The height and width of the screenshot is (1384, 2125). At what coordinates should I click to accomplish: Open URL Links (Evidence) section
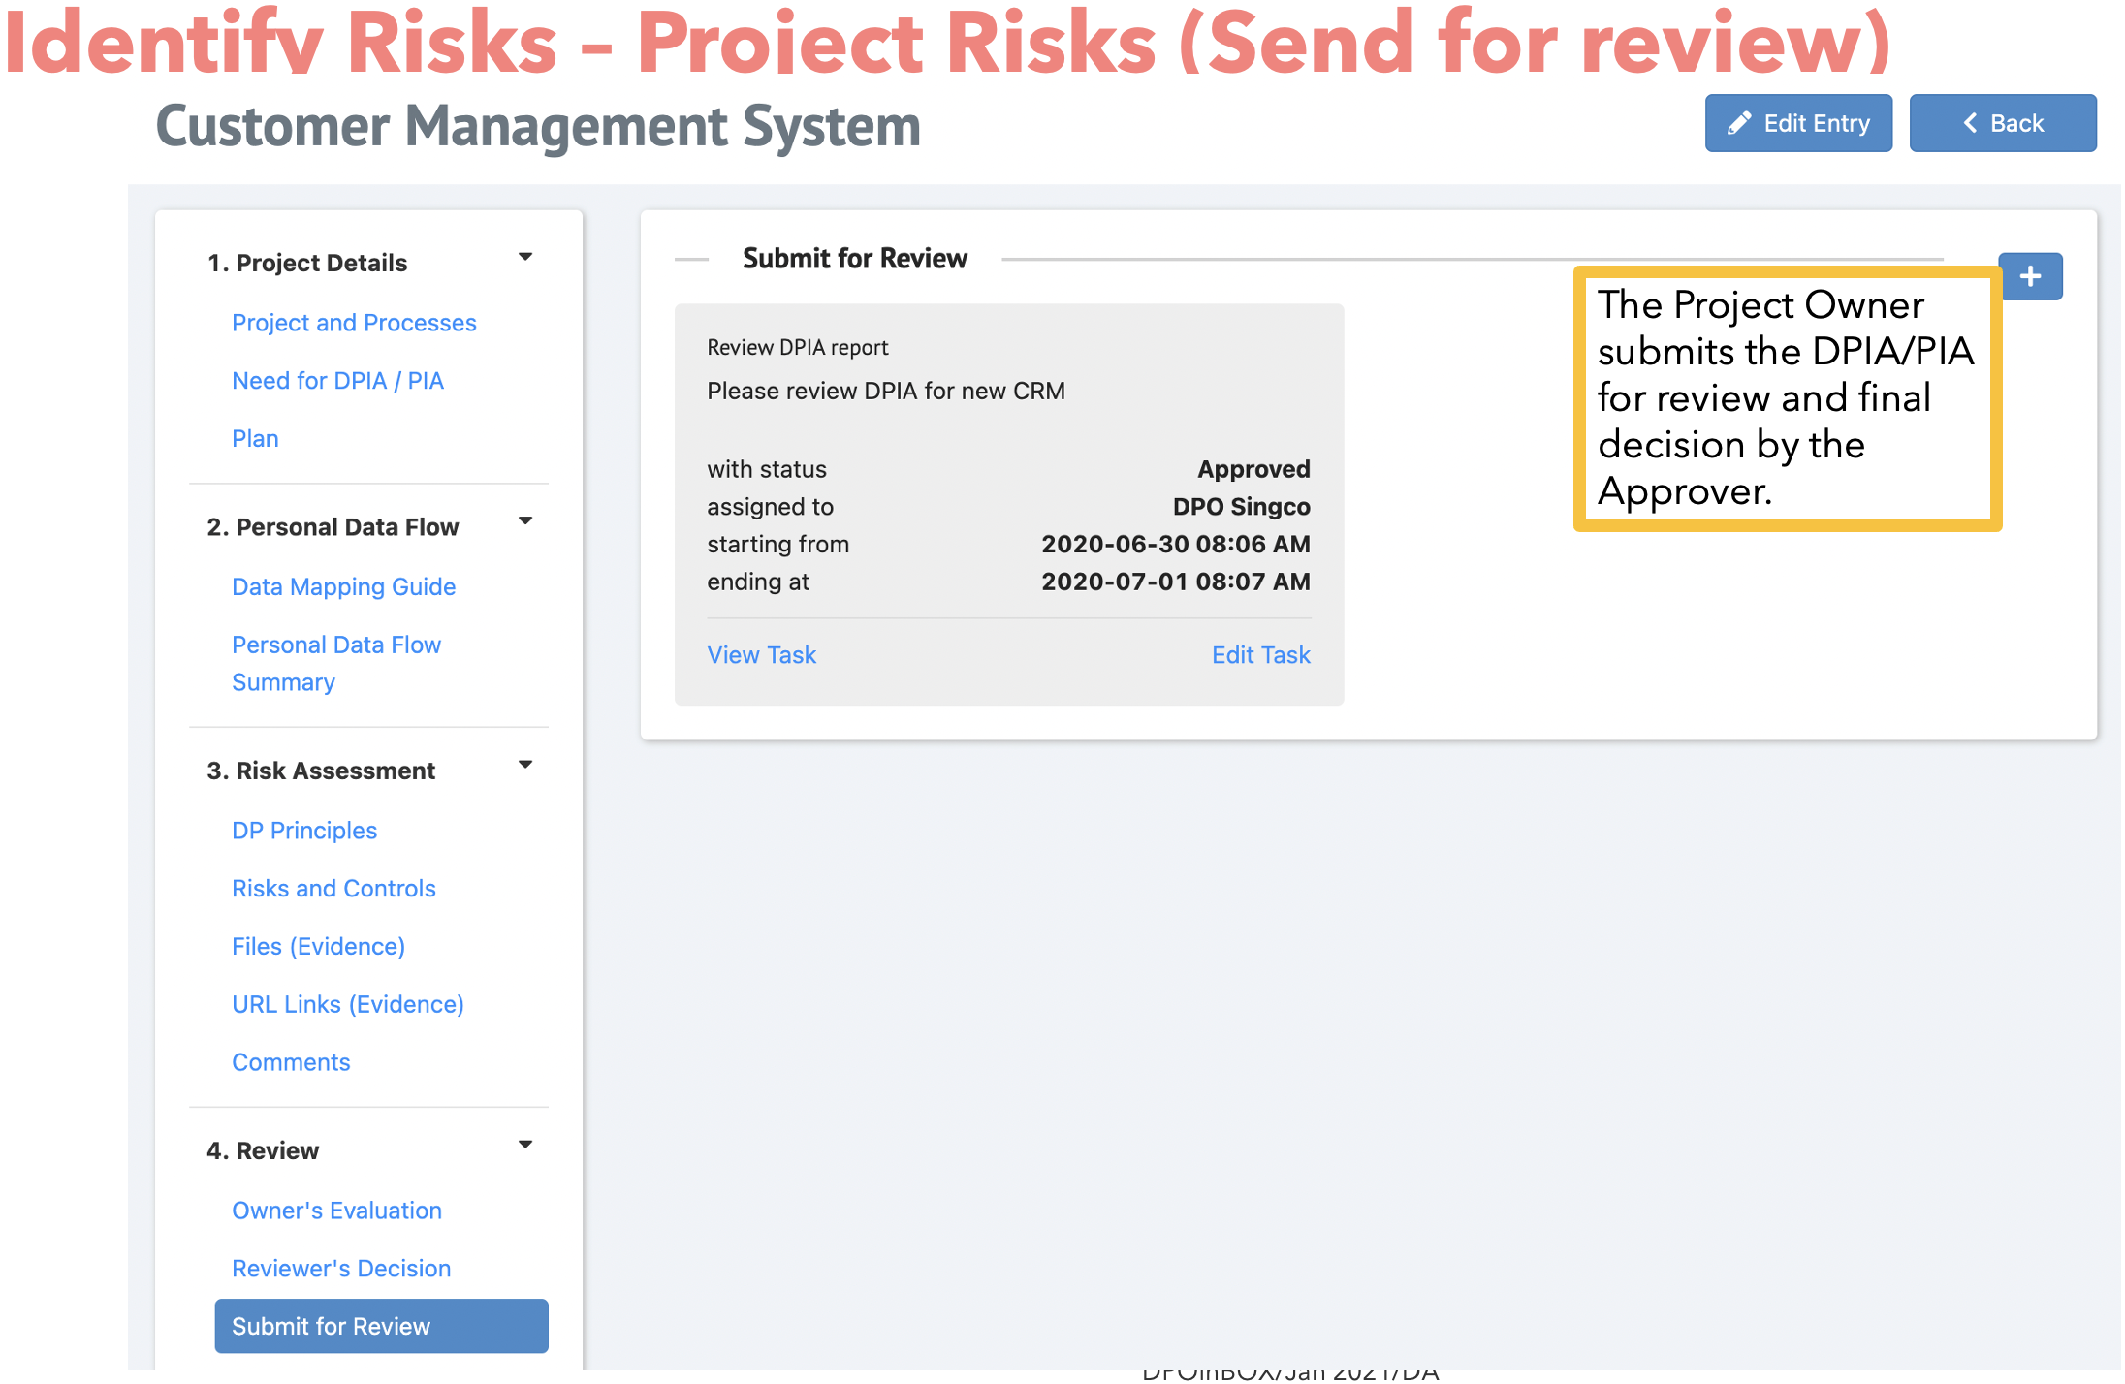coord(347,1004)
